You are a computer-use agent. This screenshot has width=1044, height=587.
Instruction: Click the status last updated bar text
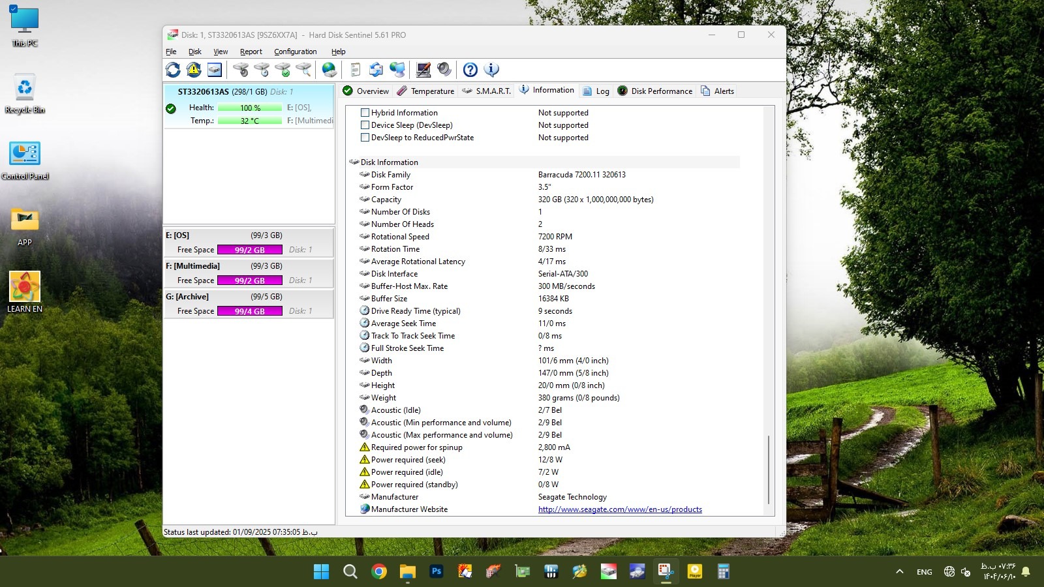pos(240,532)
